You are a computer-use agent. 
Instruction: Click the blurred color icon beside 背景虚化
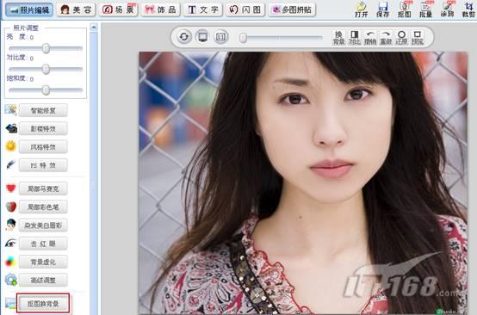point(11,262)
